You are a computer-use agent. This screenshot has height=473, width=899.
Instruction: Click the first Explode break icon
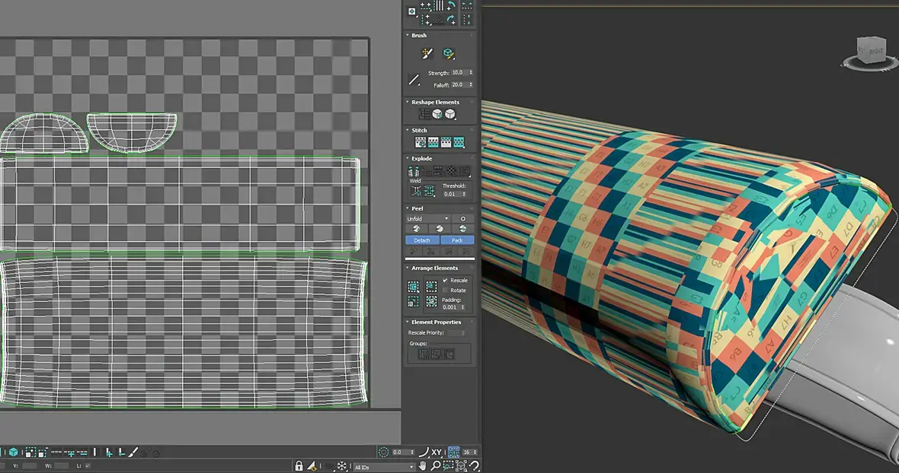[x=414, y=172]
